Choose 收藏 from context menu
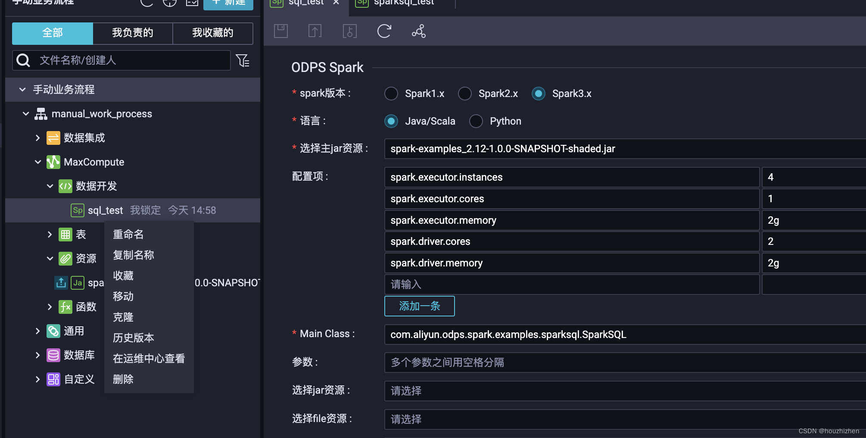The image size is (866, 438). 149,276
